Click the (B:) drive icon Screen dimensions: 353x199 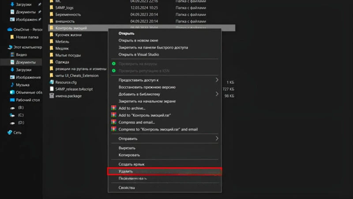[12, 108]
